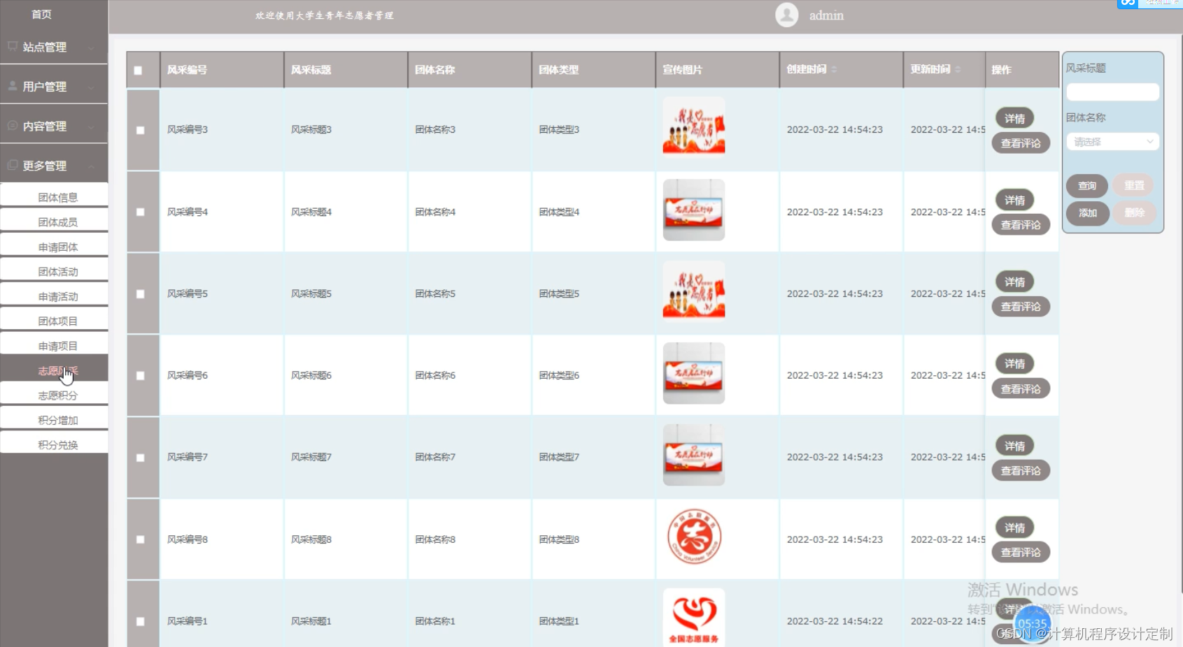
Task: Click the admin username label
Action: (826, 15)
